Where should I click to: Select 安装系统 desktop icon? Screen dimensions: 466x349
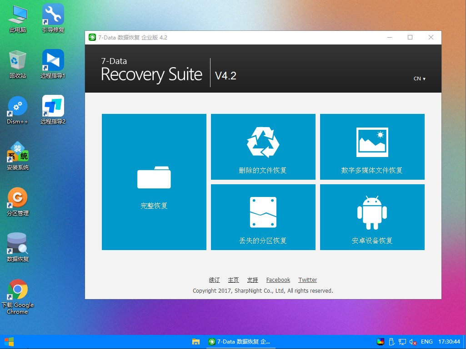18,156
